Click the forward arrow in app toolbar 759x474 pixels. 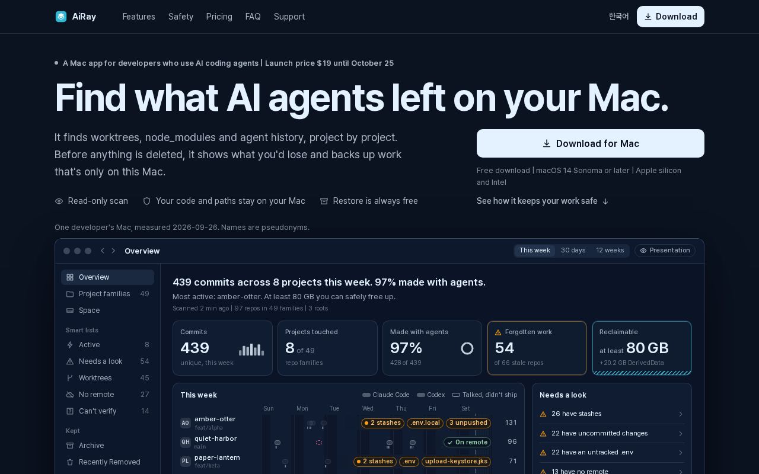pyautogui.click(x=114, y=251)
